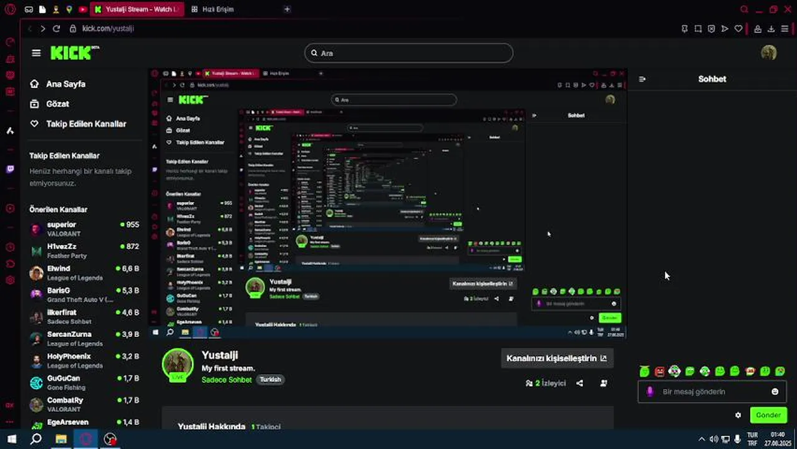This screenshot has width=797, height=449.
Task: Click the Ara search field
Action: coord(408,53)
